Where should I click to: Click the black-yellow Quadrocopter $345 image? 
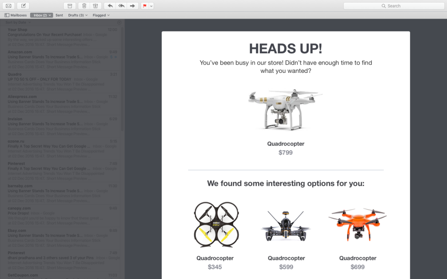216,225
